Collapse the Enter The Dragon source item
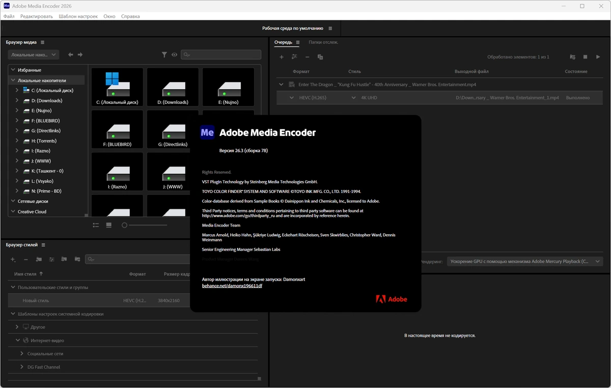 281,85
